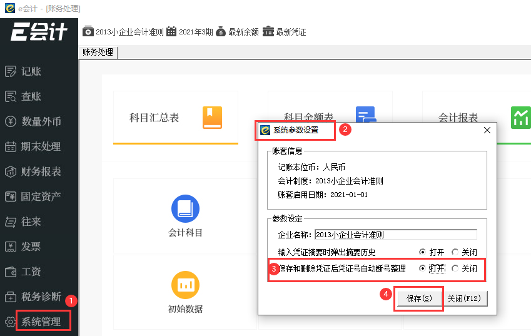Open 税务诊断 menu in sidebar
531x336 pixels.
click(41, 297)
